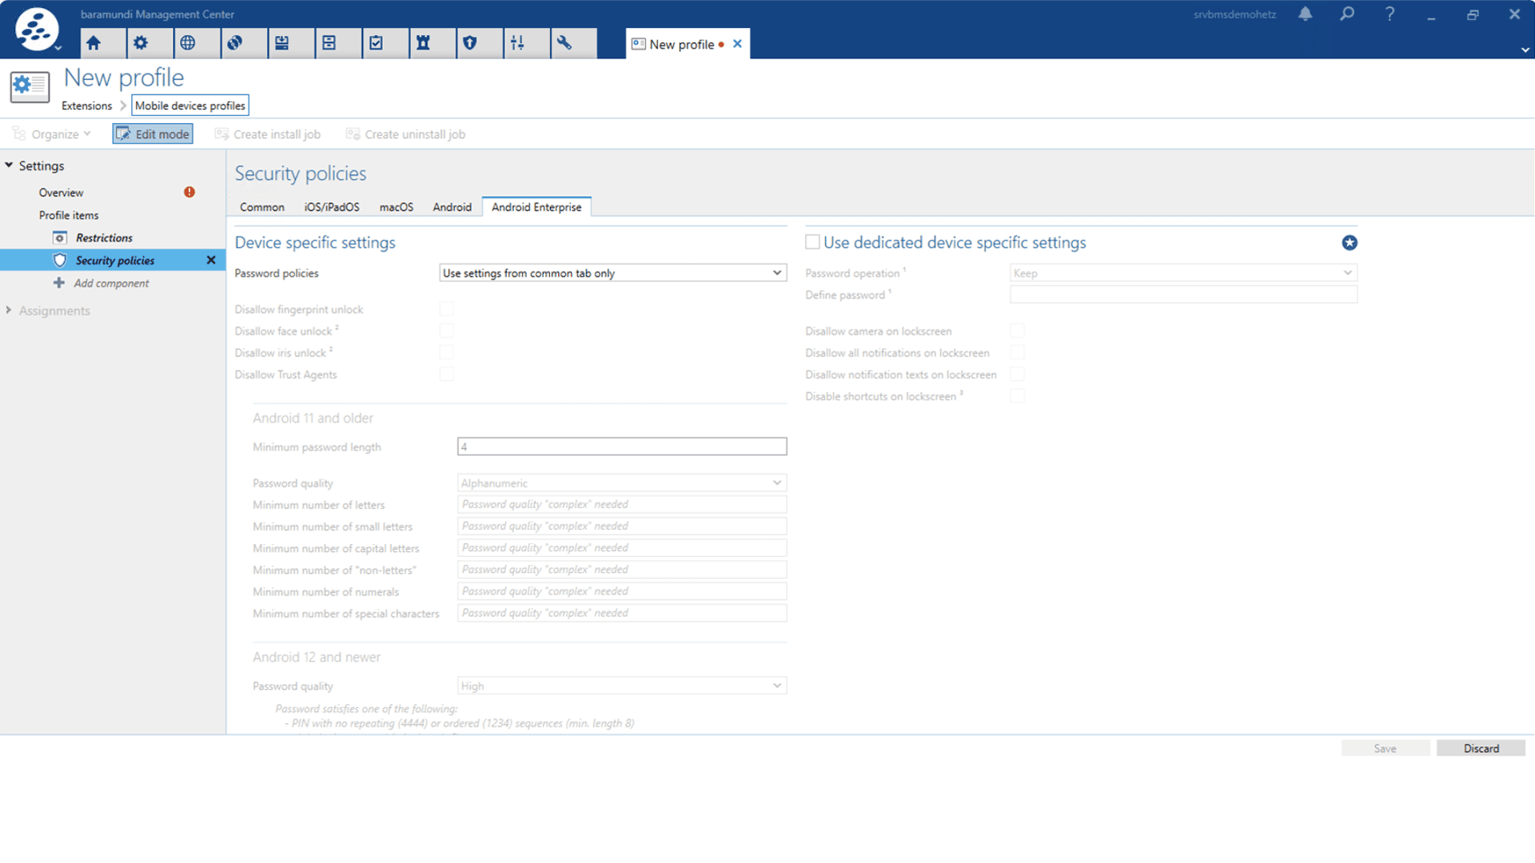This screenshot has height=863, width=1535.
Task: Open the wrench tools toolbar icon
Action: (565, 43)
